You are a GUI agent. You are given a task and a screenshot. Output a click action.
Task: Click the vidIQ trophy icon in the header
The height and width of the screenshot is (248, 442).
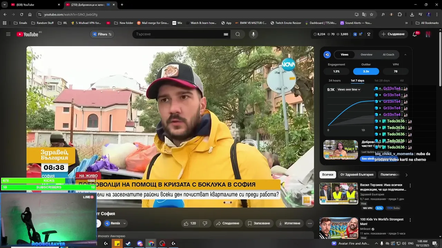pos(369,34)
